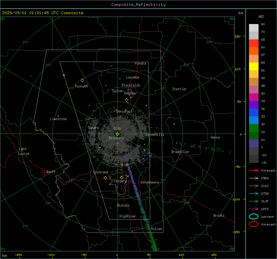Image resolution: width=277 pixels, height=259 pixels.
Task: Click the magenta 18TS arrow legend icon
Action: pyautogui.click(x=254, y=209)
